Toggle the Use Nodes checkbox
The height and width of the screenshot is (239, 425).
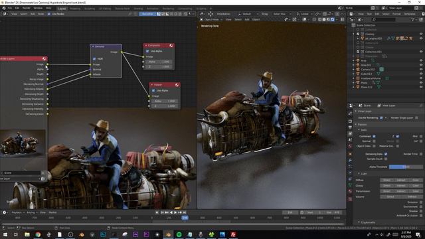point(48,14)
